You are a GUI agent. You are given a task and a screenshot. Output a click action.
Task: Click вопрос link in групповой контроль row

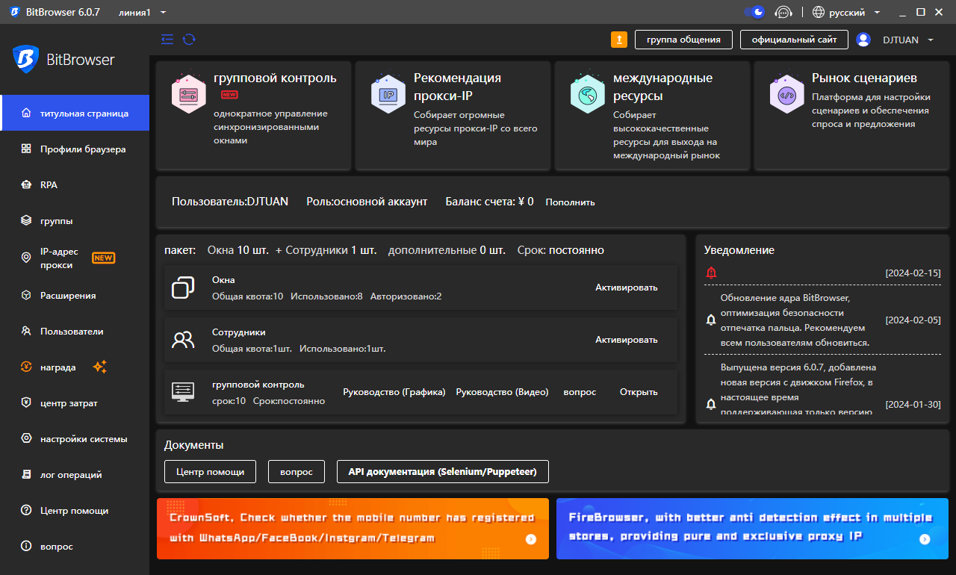click(x=580, y=392)
